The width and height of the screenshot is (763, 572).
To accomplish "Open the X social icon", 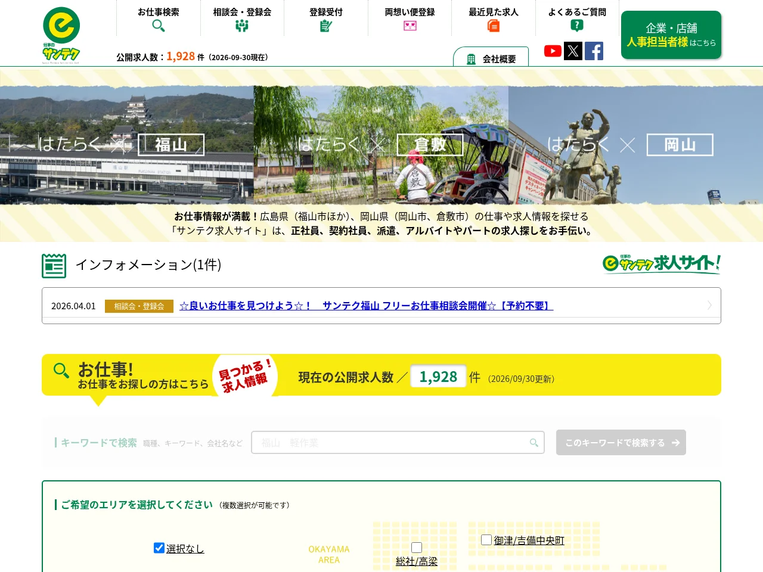I will coord(573,51).
